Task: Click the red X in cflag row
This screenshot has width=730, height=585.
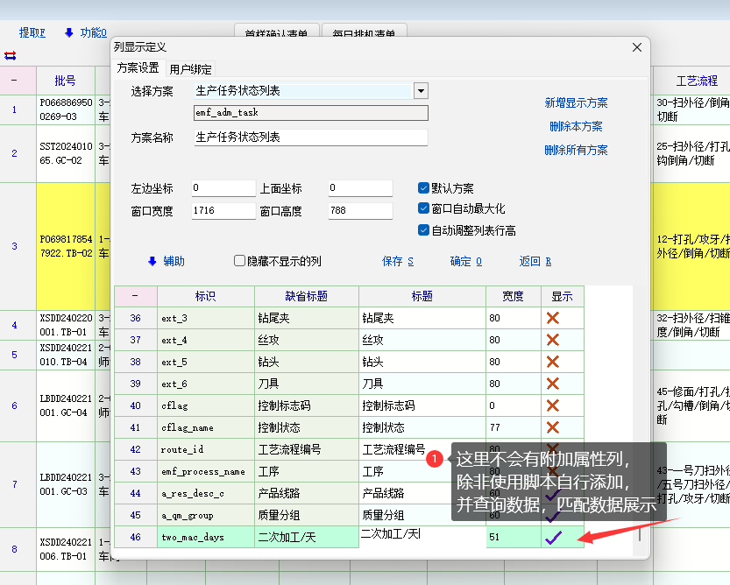Action: tap(552, 405)
